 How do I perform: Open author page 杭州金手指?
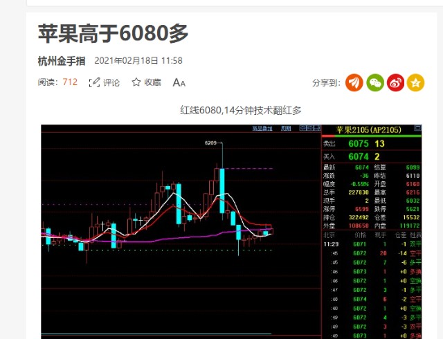62,61
